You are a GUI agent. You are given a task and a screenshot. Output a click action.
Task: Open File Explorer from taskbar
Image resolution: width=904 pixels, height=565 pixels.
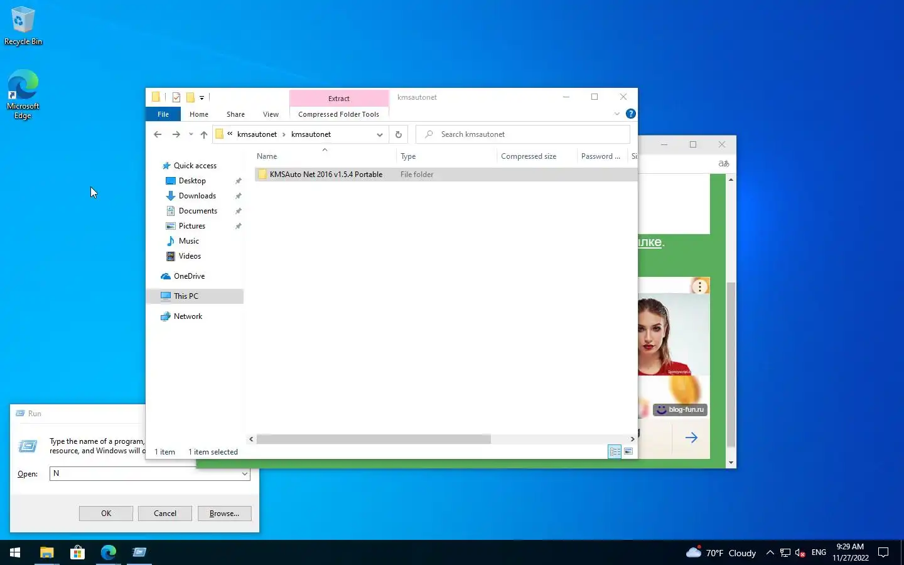[47, 552]
